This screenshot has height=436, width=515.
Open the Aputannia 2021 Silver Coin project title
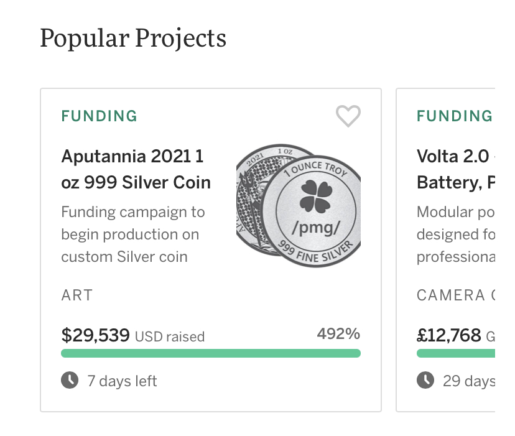coord(136,169)
